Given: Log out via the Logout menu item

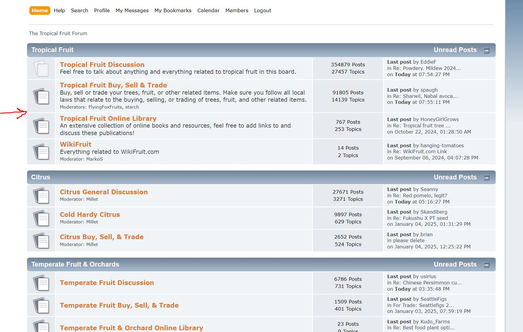Looking at the screenshot, I should click(263, 10).
